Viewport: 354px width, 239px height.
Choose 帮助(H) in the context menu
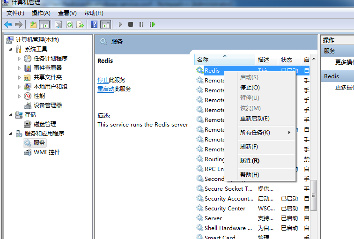[x=266, y=175]
